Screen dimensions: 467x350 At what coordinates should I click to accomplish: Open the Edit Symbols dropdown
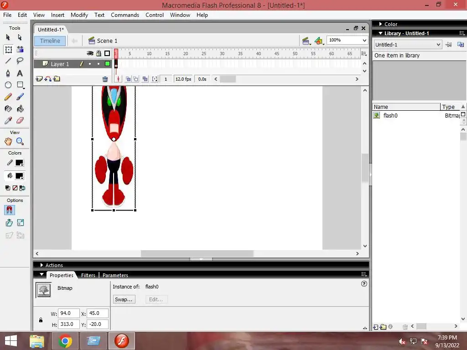319,41
